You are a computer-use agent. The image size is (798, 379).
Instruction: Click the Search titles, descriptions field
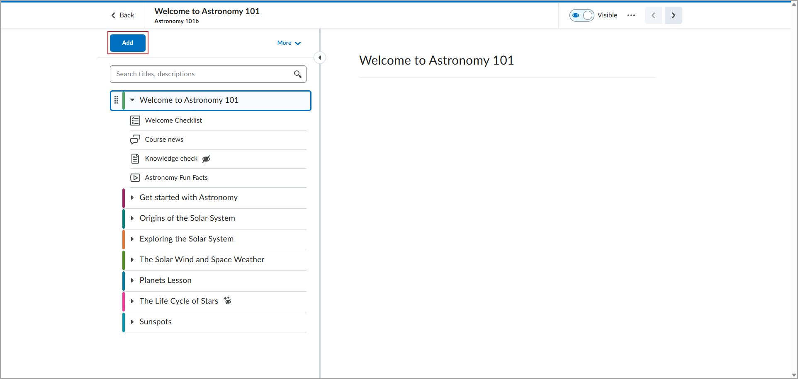click(x=208, y=74)
